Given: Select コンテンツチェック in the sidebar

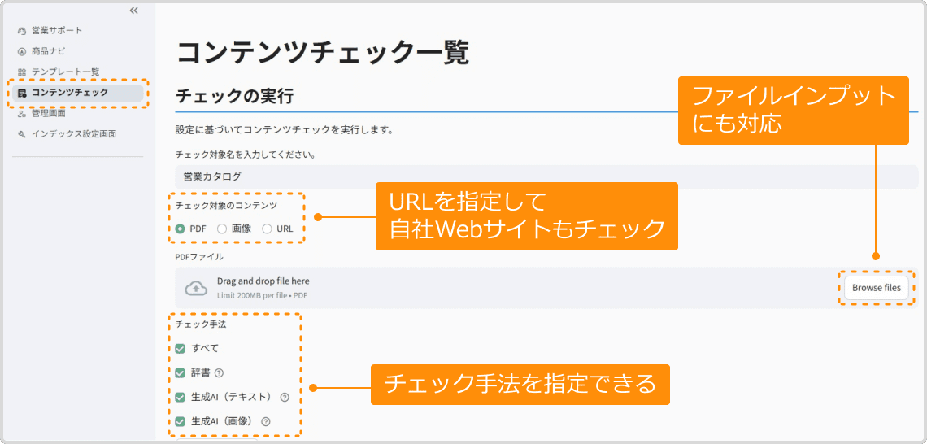Looking at the screenshot, I should (x=77, y=93).
